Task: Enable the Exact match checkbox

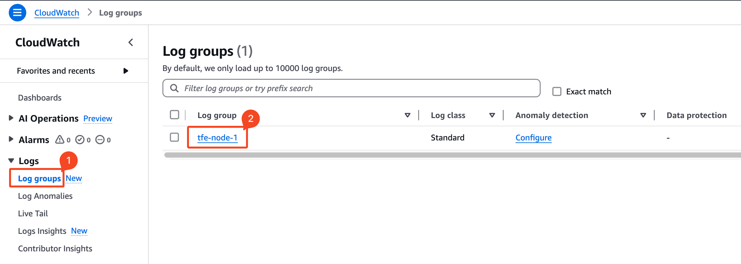Action: tap(557, 91)
